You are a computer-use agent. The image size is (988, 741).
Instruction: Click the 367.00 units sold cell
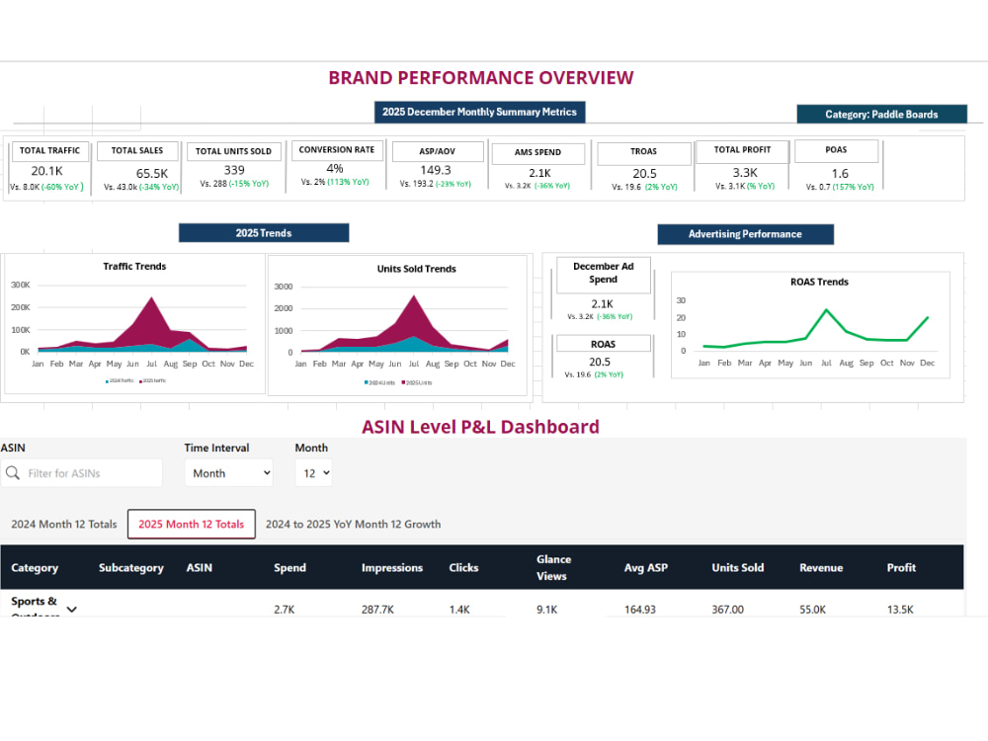(x=728, y=610)
